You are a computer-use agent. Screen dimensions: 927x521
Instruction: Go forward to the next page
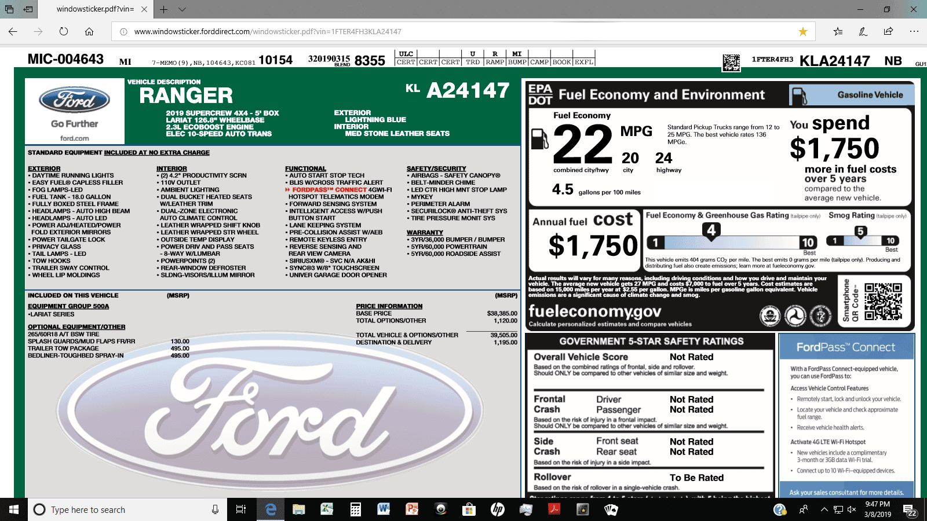pos(38,31)
